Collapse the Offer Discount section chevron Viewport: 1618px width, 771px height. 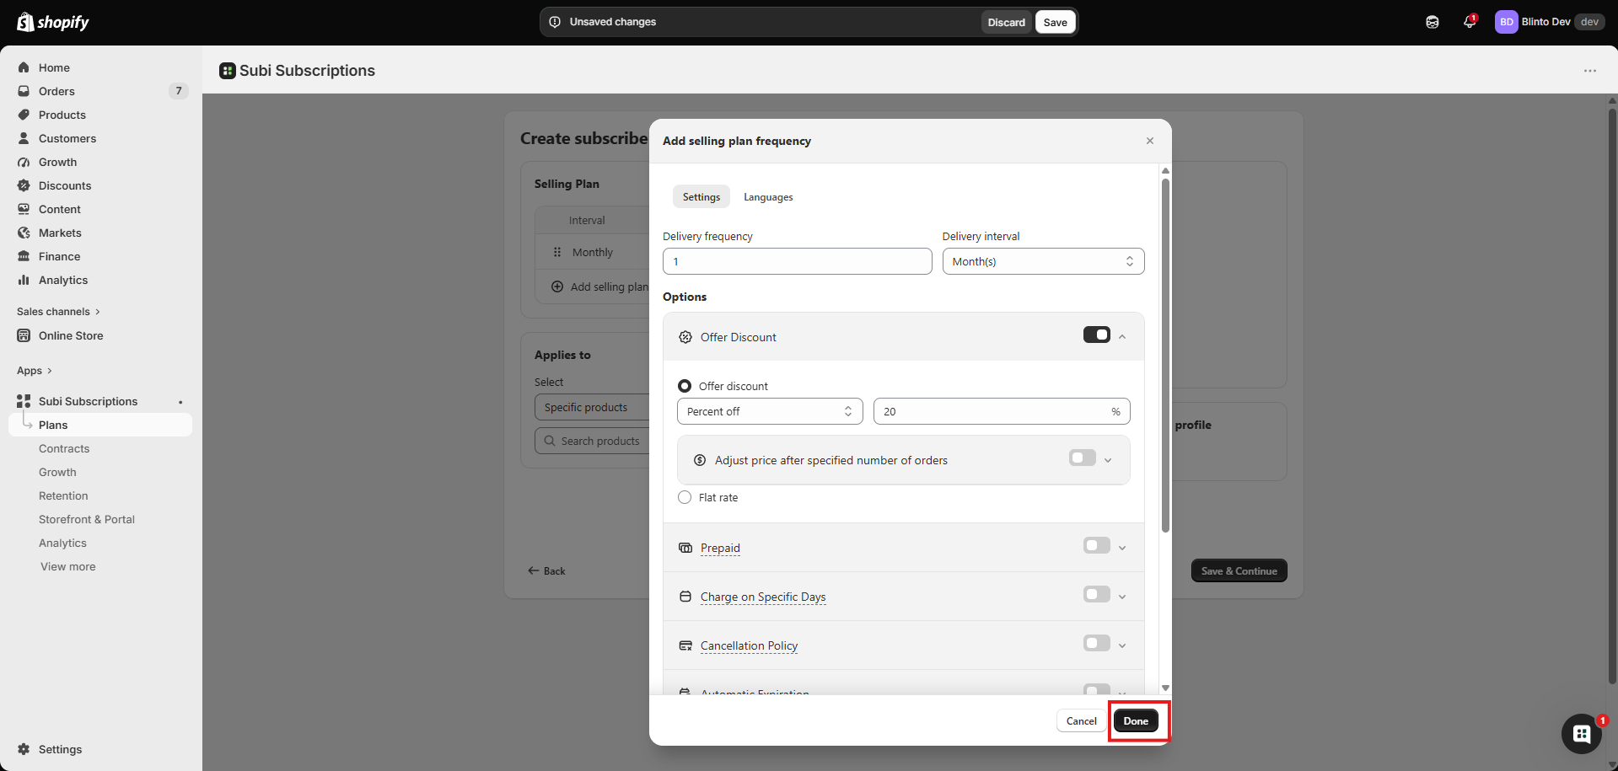[x=1122, y=336]
